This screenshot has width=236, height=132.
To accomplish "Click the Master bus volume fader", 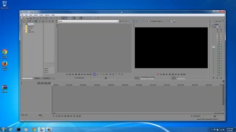I will pos(214,47).
